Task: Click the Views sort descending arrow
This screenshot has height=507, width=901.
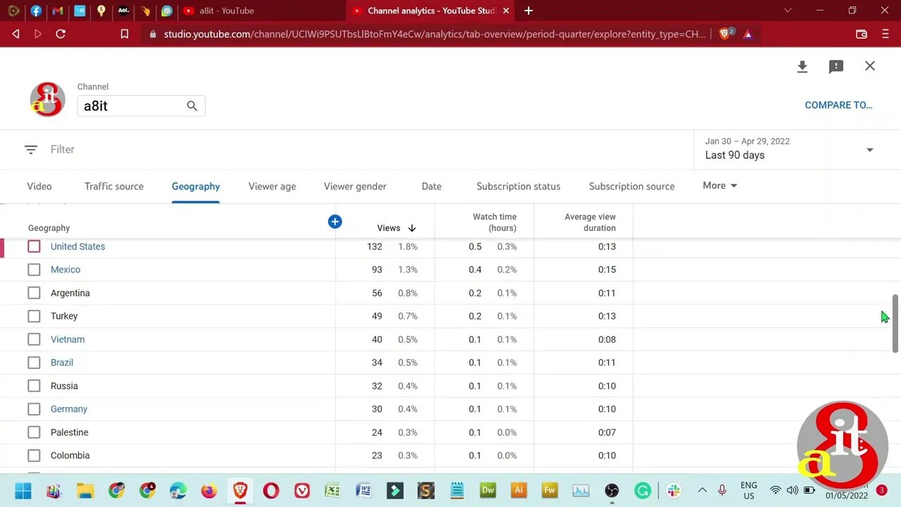Action: coord(412,228)
